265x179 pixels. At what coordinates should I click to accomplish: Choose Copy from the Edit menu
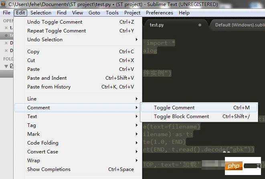(x=78, y=52)
